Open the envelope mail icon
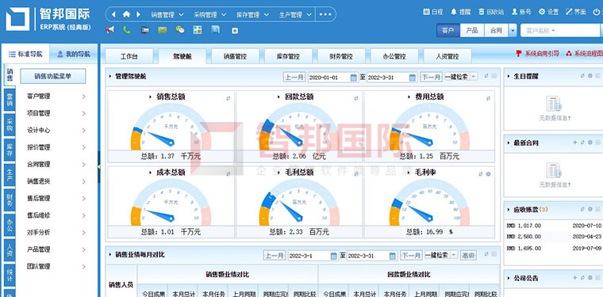 pyautogui.click(x=163, y=30)
